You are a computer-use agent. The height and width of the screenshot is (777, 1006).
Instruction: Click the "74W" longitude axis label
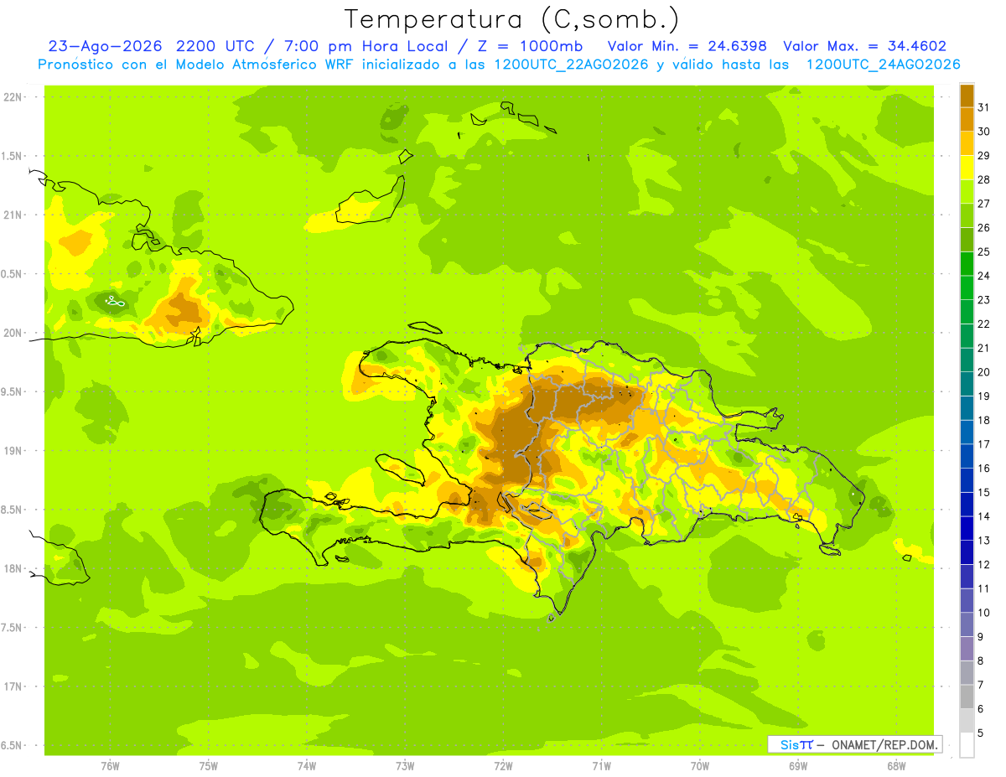point(306,766)
